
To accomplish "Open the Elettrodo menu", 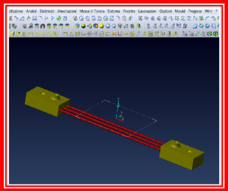I will [47, 11].
